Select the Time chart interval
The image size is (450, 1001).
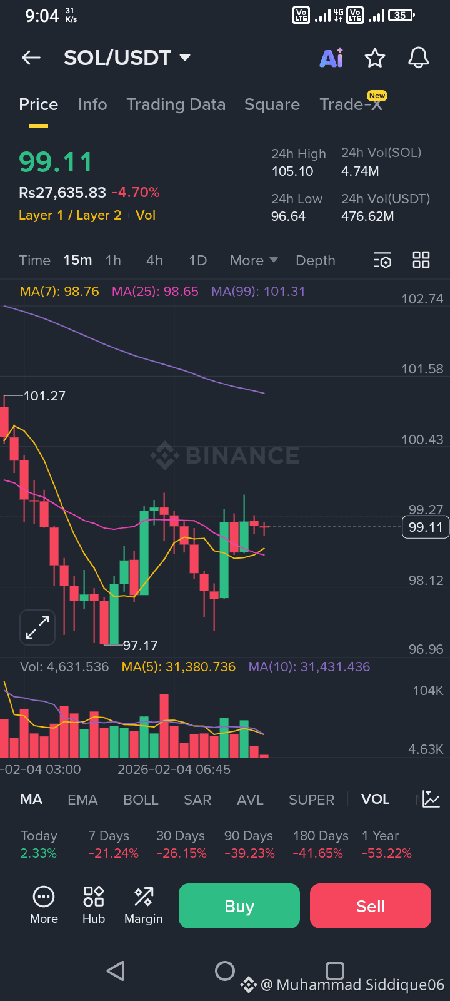(x=34, y=260)
